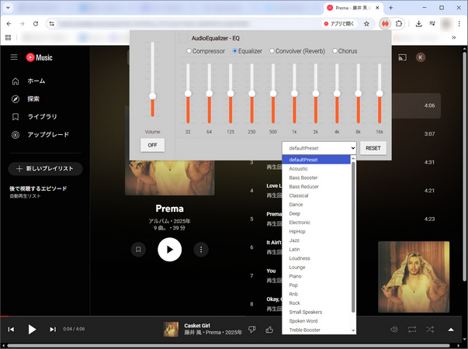Choose the Acoustic preset

click(316, 168)
